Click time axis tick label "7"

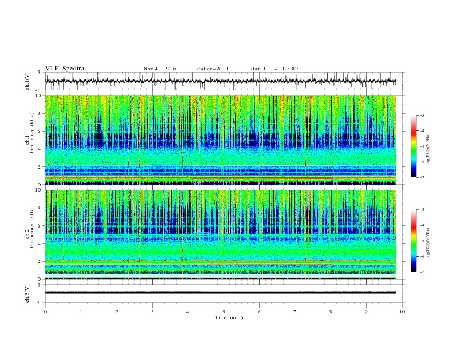[x=295, y=312]
